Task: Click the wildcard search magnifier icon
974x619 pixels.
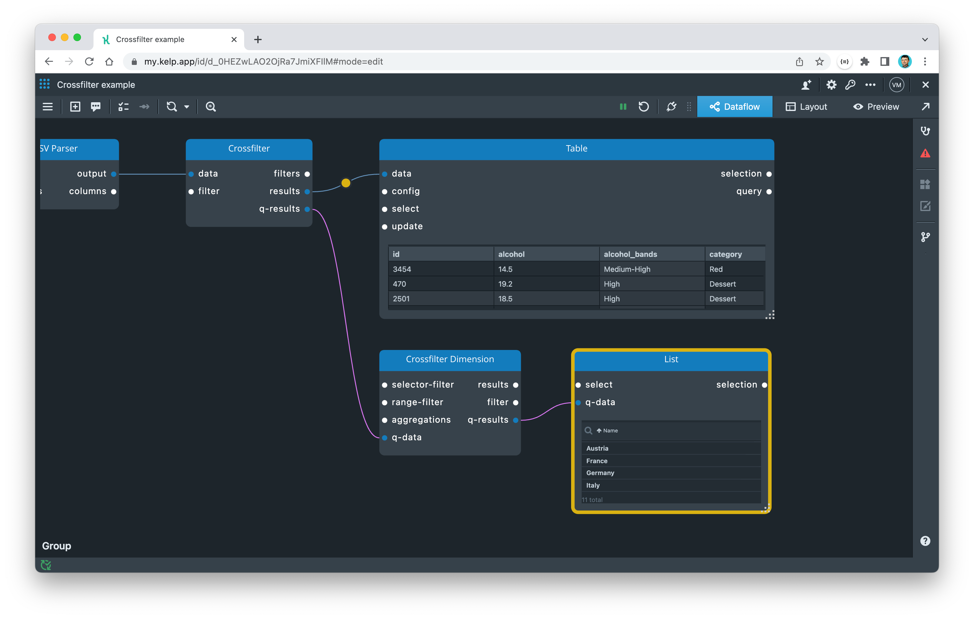Action: coord(211,107)
